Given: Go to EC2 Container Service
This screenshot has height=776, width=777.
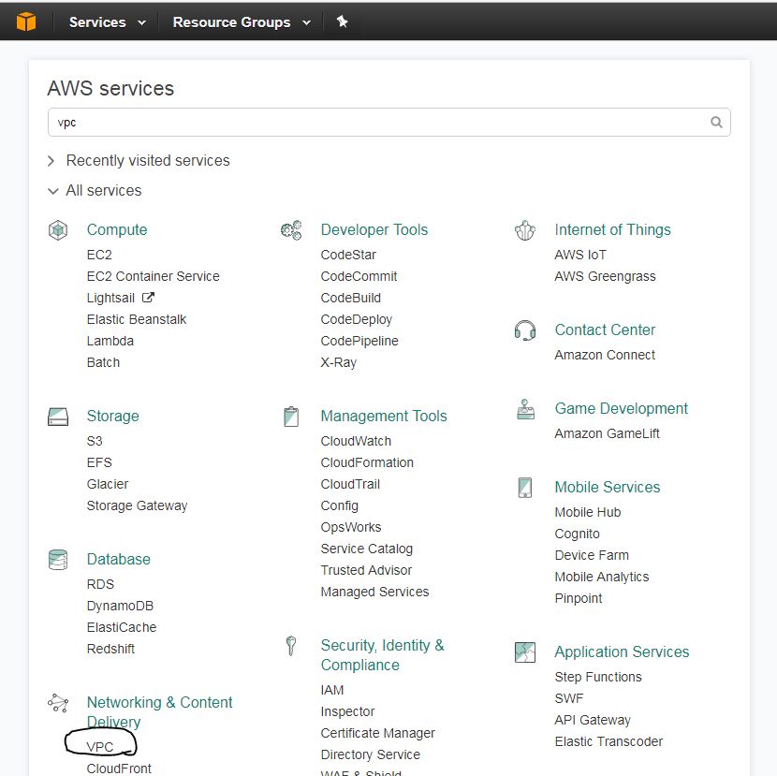Looking at the screenshot, I should [154, 276].
